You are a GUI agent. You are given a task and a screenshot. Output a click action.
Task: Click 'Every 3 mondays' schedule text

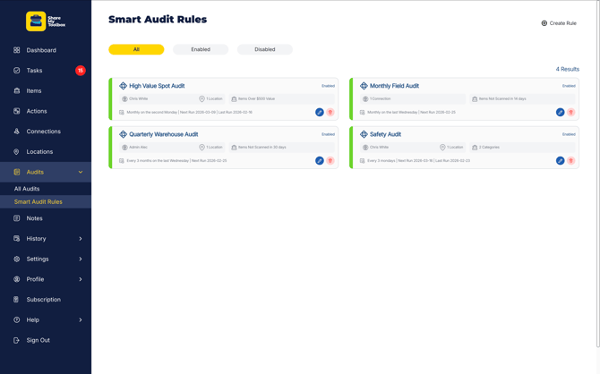[381, 161]
